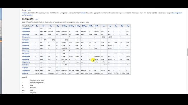The height and width of the screenshot is (105, 188).
Task: Click the Generic Name header cell
Action: tap(28, 26)
